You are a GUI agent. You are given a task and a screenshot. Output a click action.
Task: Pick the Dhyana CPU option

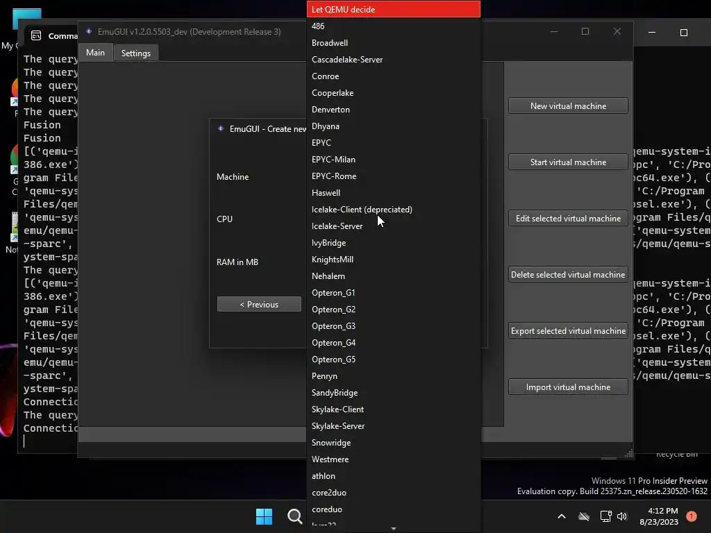(393, 126)
